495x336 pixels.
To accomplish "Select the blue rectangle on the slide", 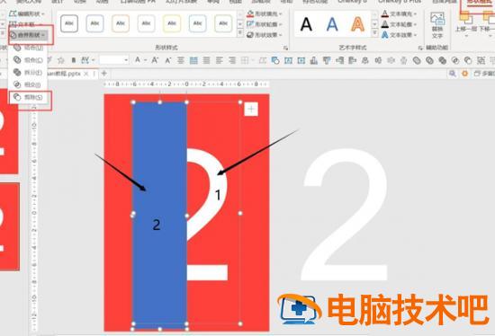I will 159,215.
